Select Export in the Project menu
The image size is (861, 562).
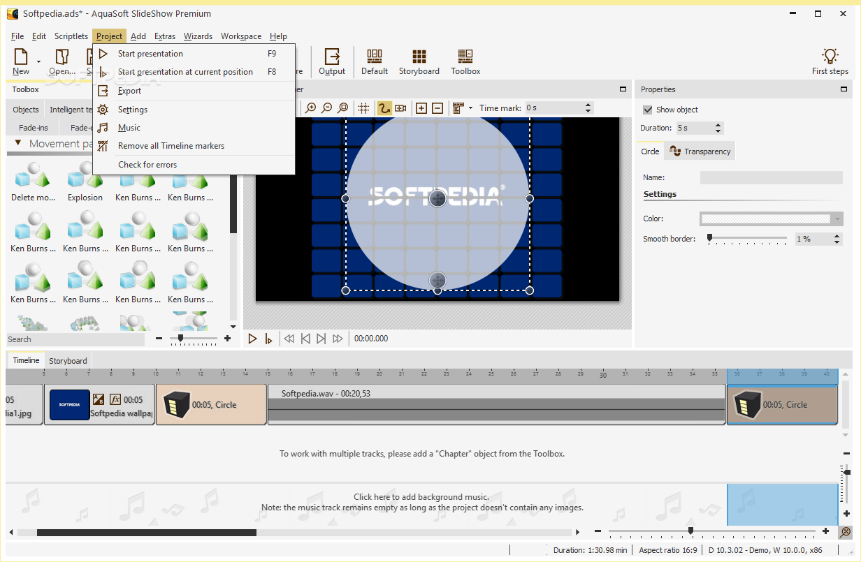(194, 91)
